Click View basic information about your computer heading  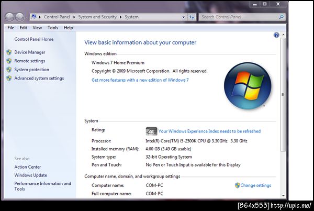(x=140, y=42)
